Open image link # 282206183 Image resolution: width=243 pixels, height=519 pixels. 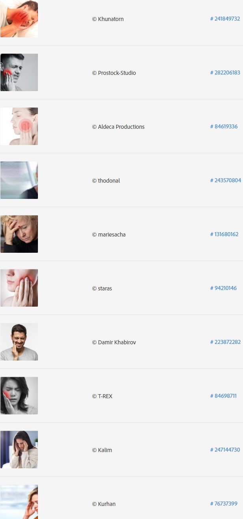click(x=225, y=73)
